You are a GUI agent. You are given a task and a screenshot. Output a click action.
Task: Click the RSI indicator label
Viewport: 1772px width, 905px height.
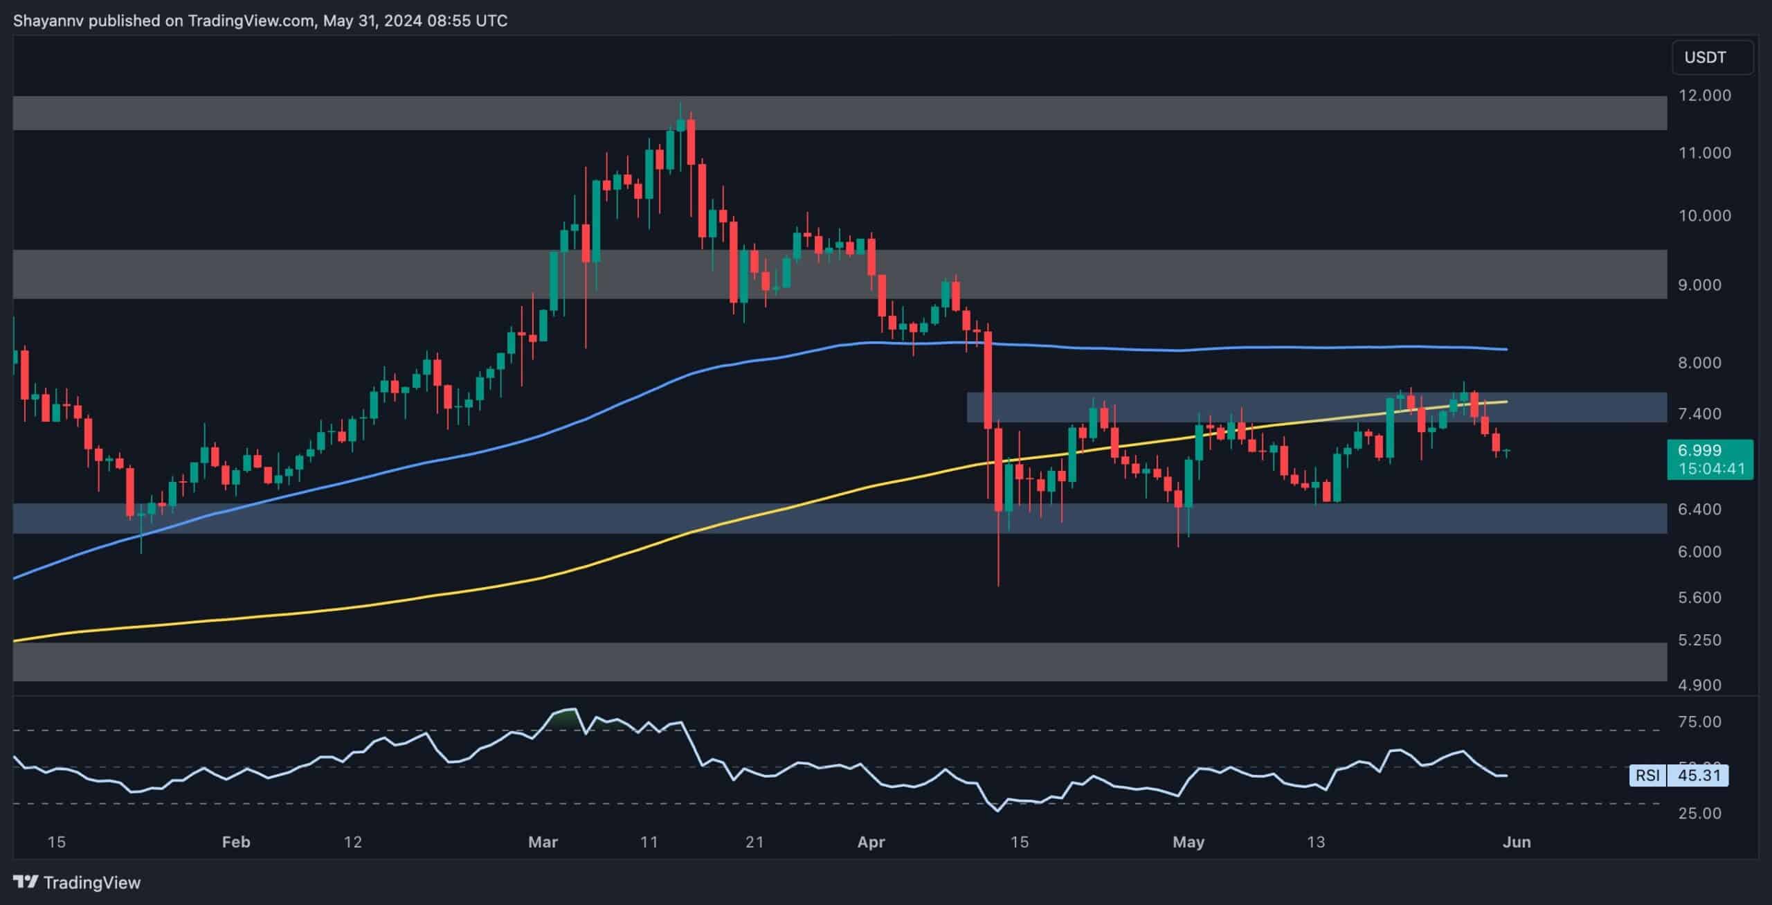[1647, 775]
